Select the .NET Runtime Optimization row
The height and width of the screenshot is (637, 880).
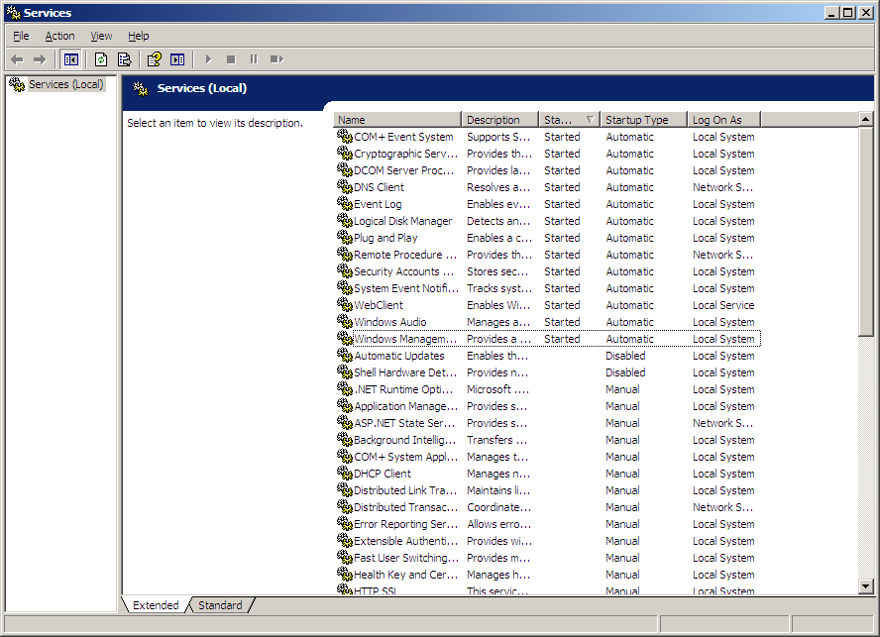pyautogui.click(x=548, y=389)
